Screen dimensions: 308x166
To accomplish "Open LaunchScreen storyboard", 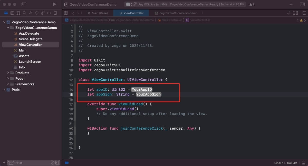I will 31,62.
